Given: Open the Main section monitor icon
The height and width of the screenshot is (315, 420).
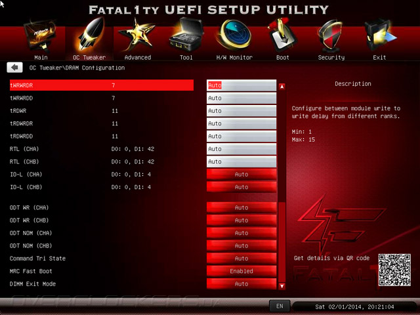Looking at the screenshot, I should [x=41, y=35].
